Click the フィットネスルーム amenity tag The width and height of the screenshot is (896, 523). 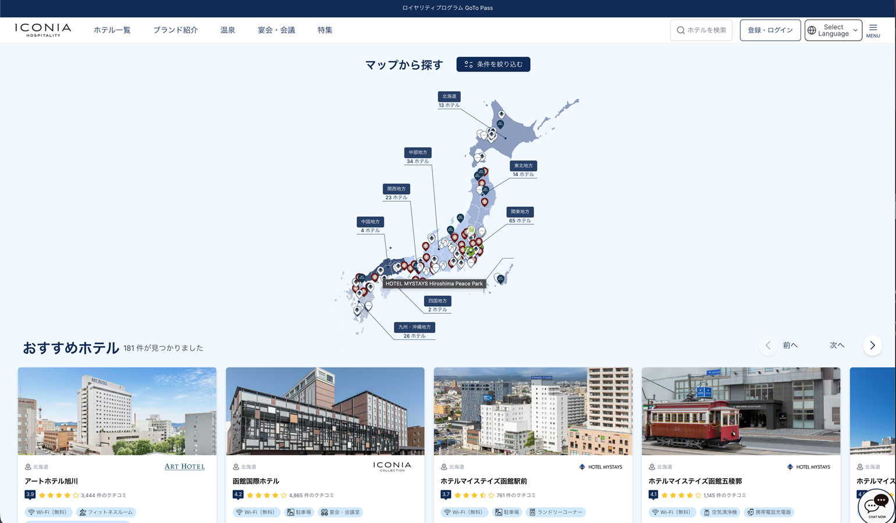[106, 513]
